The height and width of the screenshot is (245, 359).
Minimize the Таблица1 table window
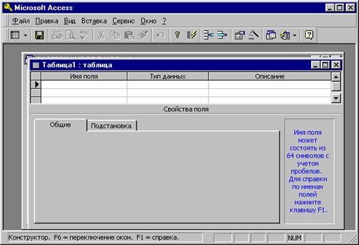[x=315, y=65]
